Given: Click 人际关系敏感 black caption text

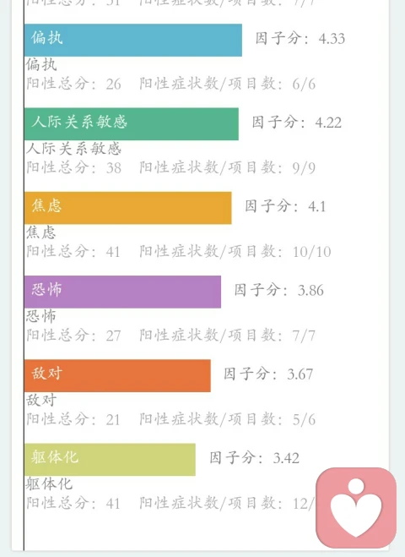Looking at the screenshot, I should click(x=73, y=149).
